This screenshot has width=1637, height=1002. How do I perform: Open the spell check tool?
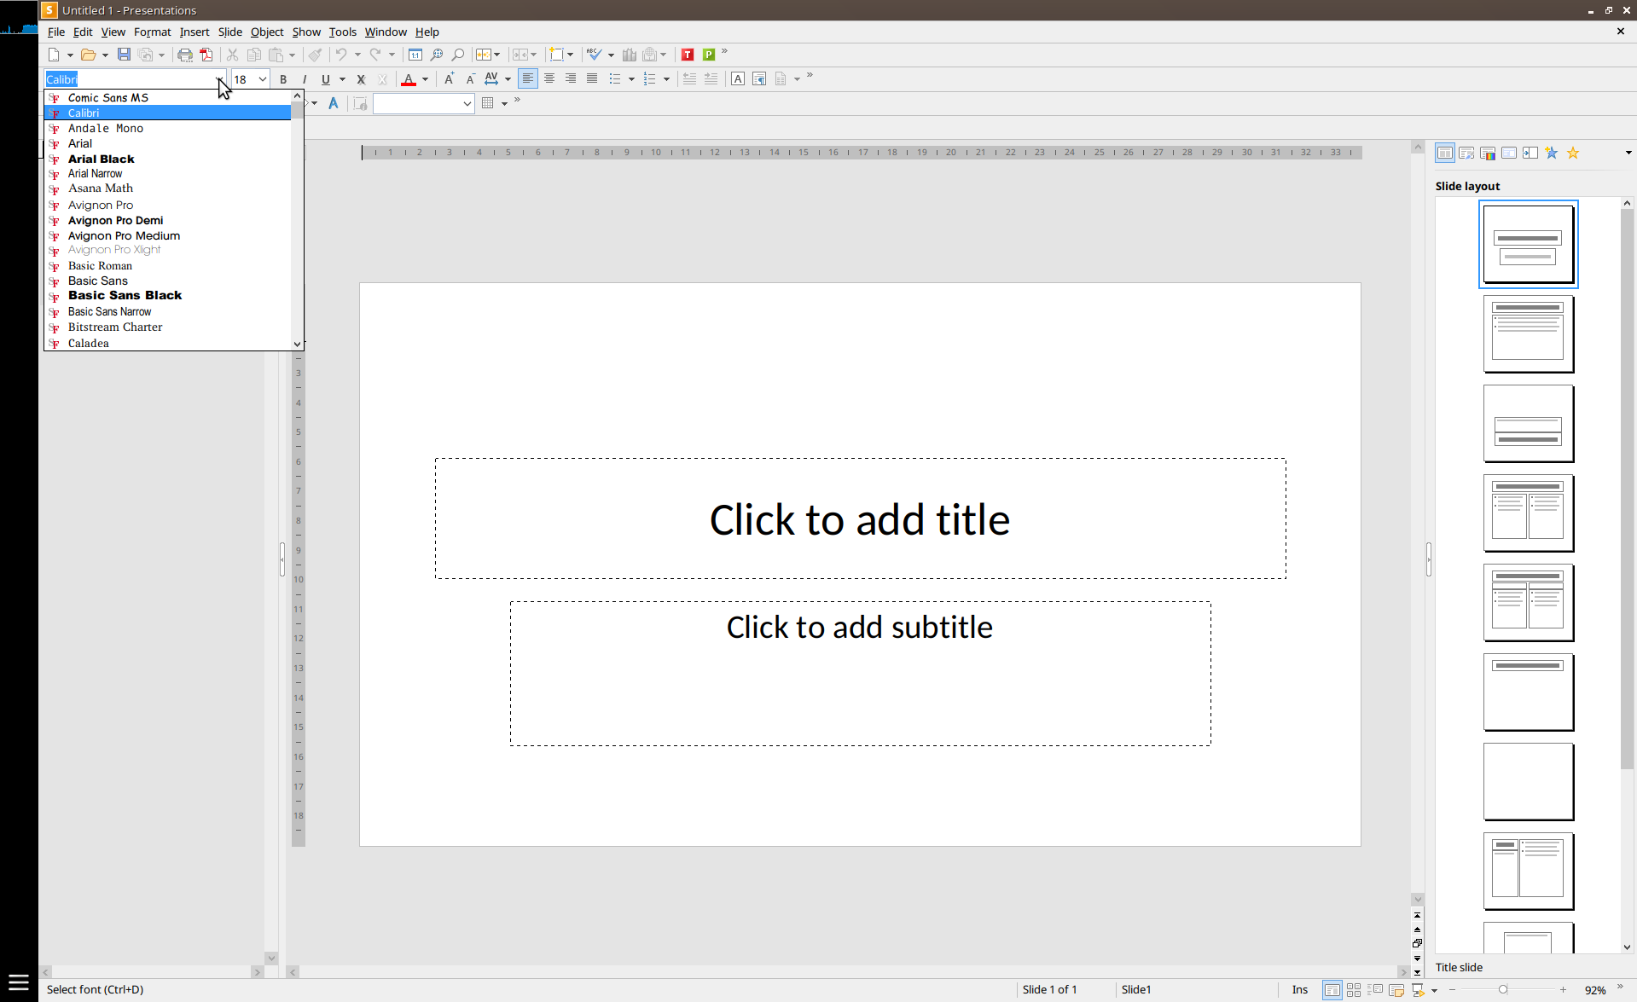point(595,55)
